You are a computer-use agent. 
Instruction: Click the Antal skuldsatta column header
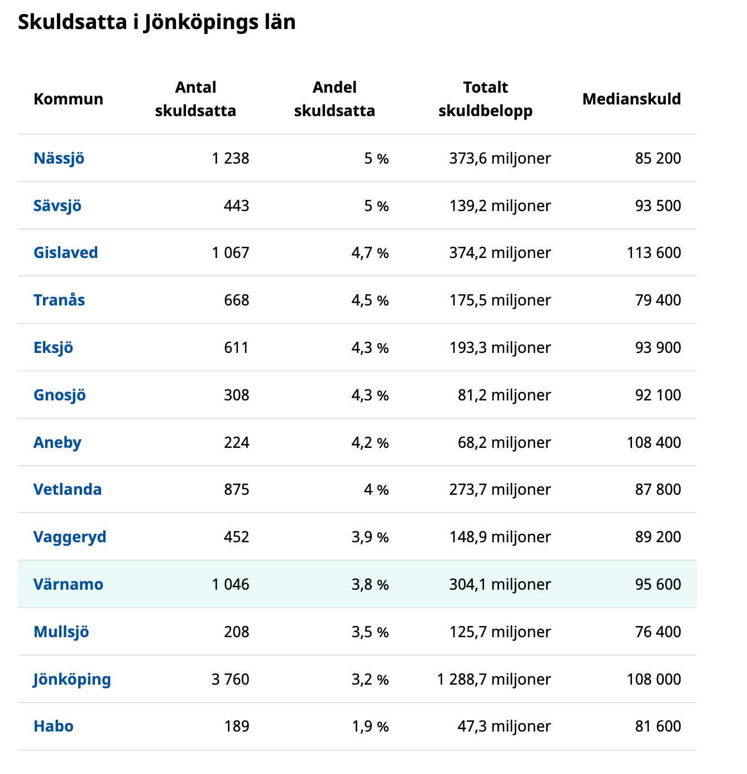click(x=195, y=99)
